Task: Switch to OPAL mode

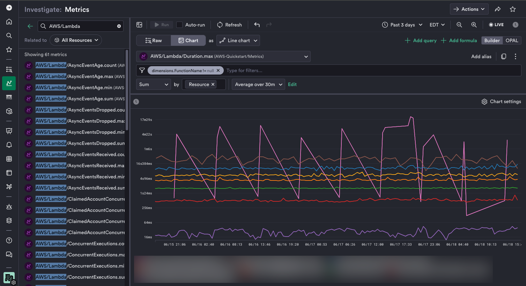Action: click(512, 40)
